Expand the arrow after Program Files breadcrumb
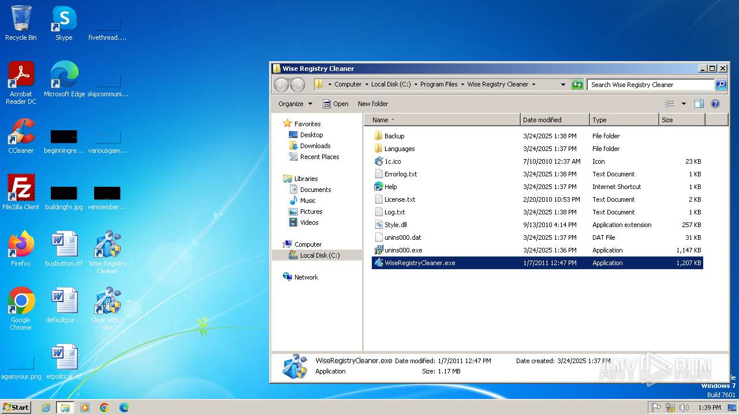This screenshot has width=739, height=415. [462, 85]
